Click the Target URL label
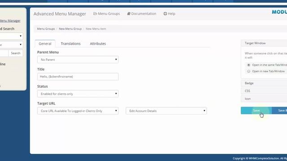This screenshot has height=161, width=287. click(x=46, y=103)
